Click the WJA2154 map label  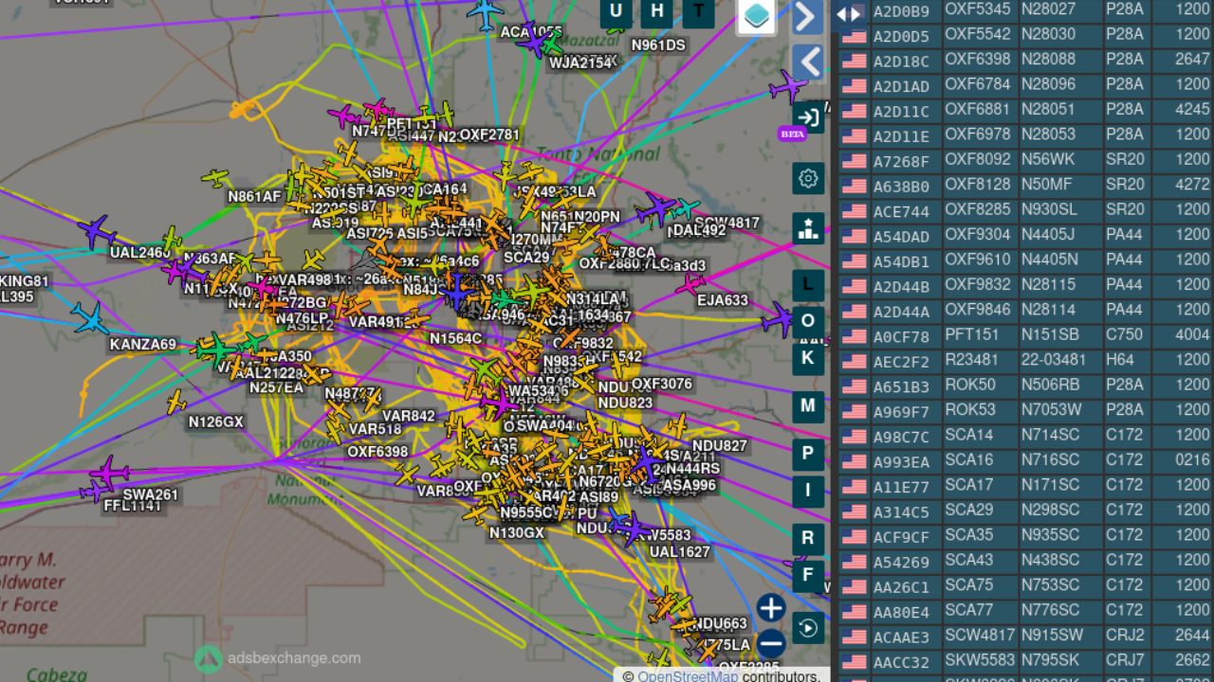(581, 63)
